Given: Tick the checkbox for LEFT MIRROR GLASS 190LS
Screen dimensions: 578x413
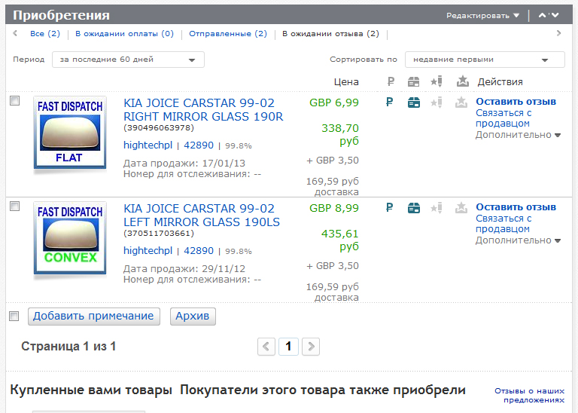Looking at the screenshot, I should (14, 206).
